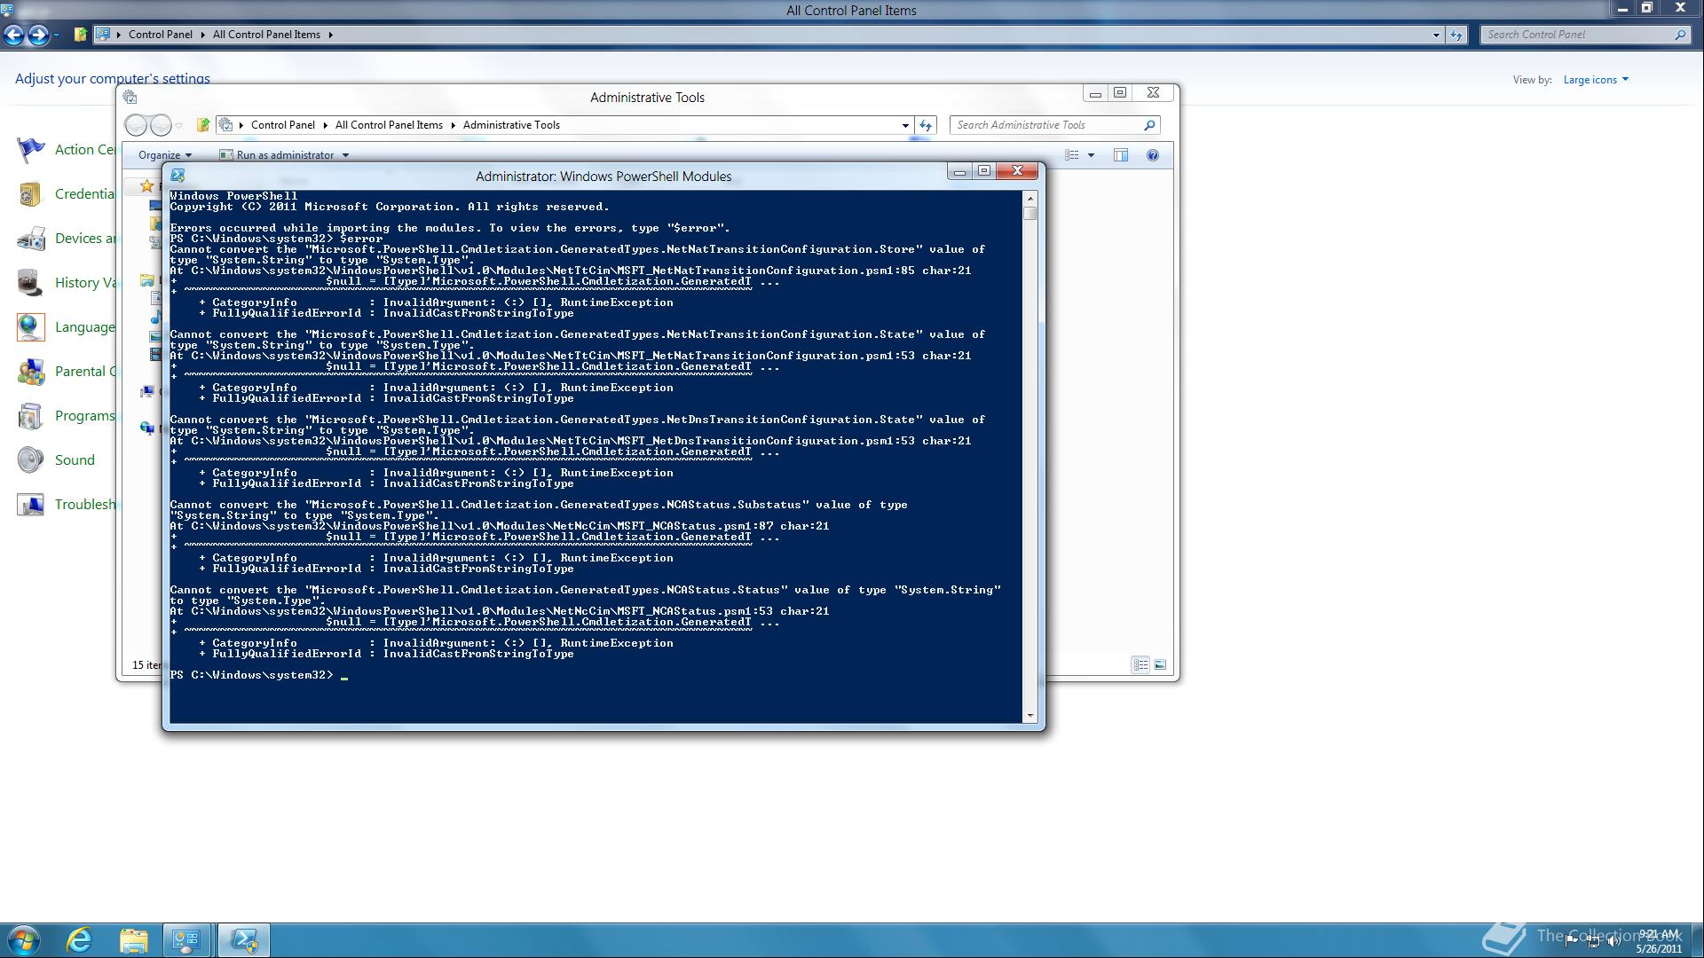Refresh the Control Panel window

coord(1456,35)
